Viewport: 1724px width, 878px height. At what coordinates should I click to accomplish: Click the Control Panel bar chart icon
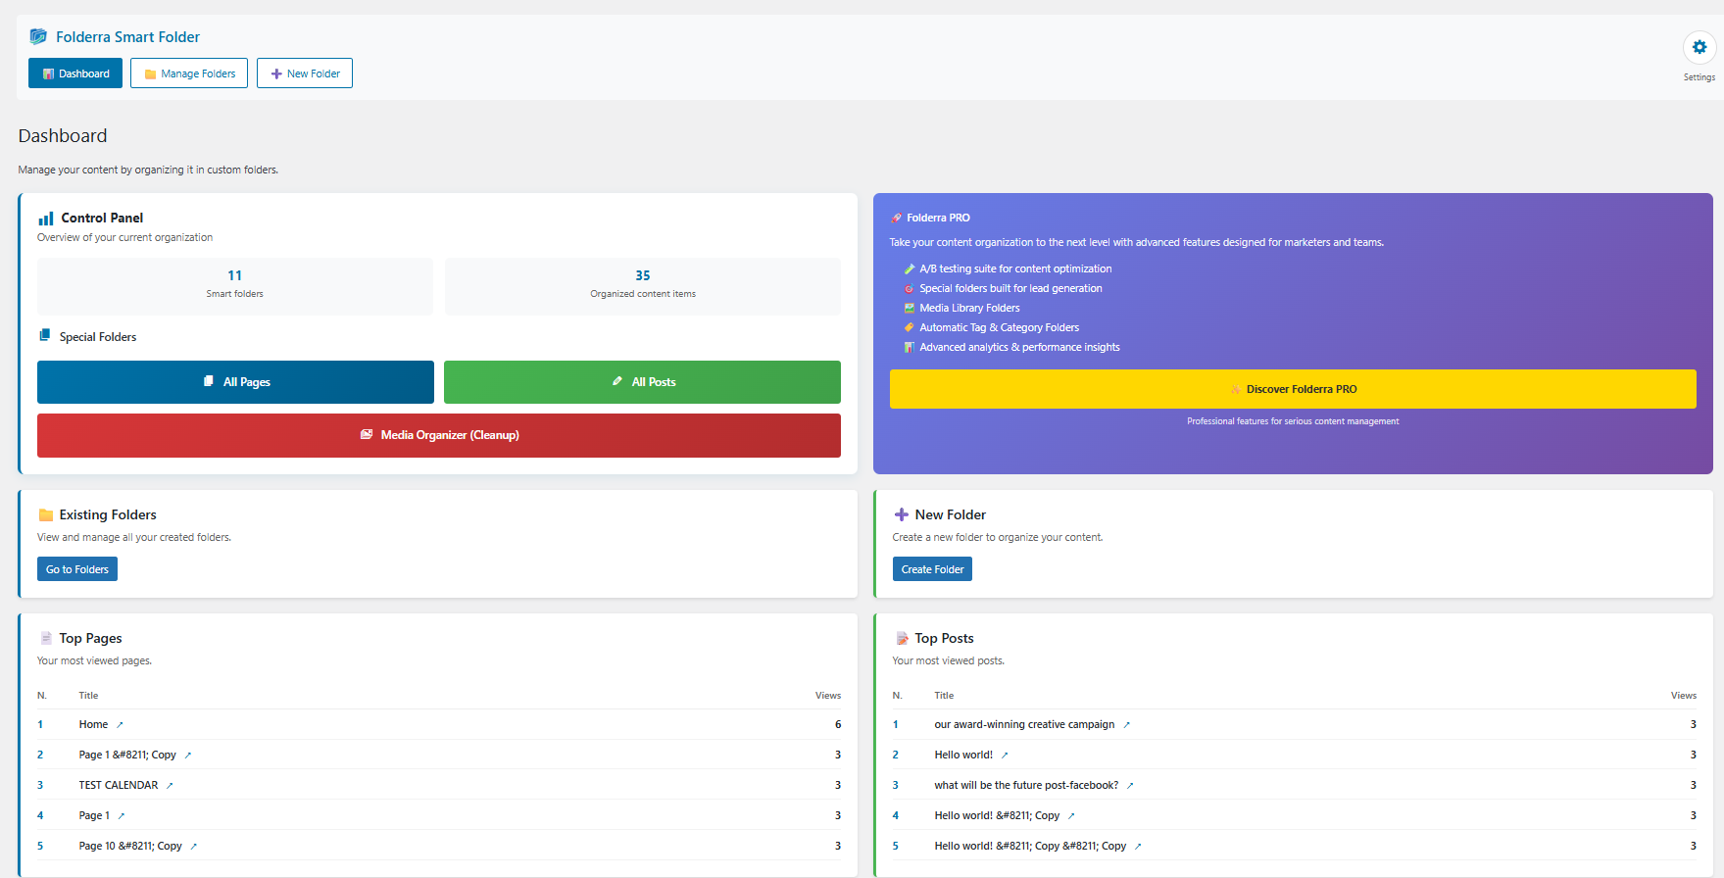tap(46, 218)
